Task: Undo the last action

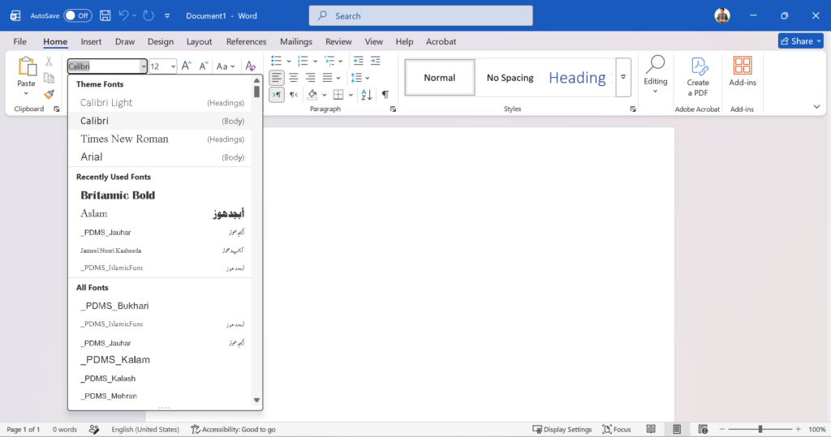Action: [x=123, y=16]
